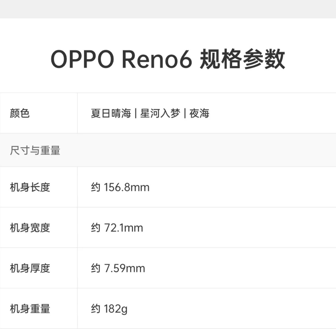Click the 规格参数 heading text
This screenshot has width=336, height=329.
click(242, 59)
